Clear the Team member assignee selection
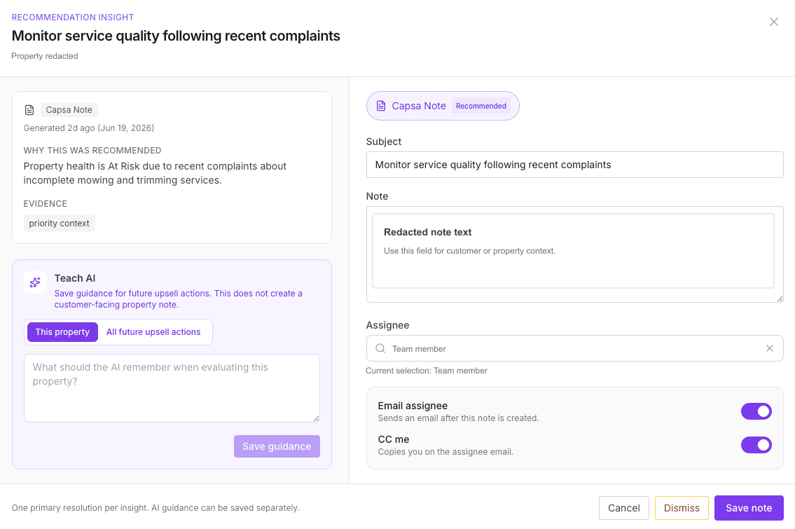 pyautogui.click(x=770, y=348)
